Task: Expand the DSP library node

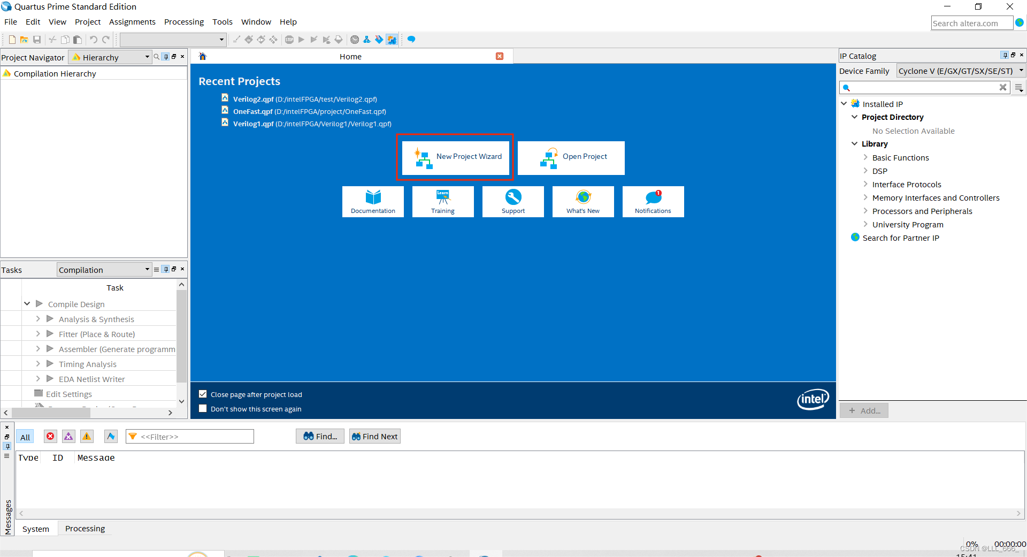Action: pyautogui.click(x=865, y=171)
